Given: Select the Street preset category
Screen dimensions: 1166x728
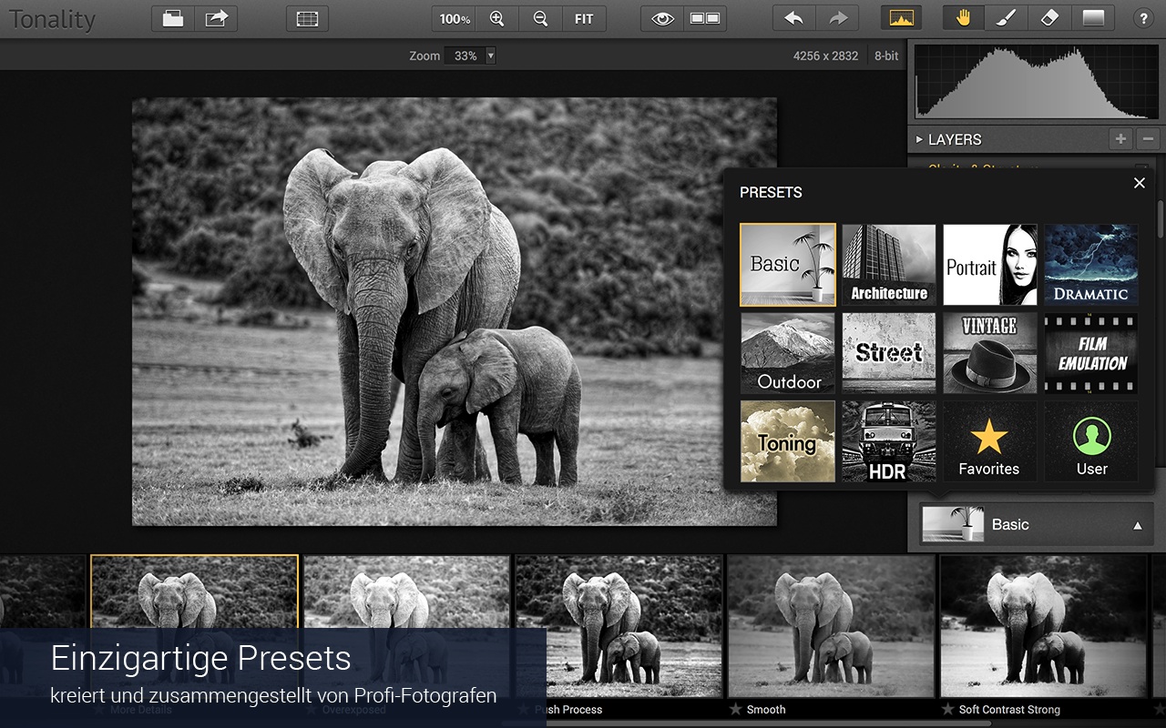Looking at the screenshot, I should (x=889, y=353).
